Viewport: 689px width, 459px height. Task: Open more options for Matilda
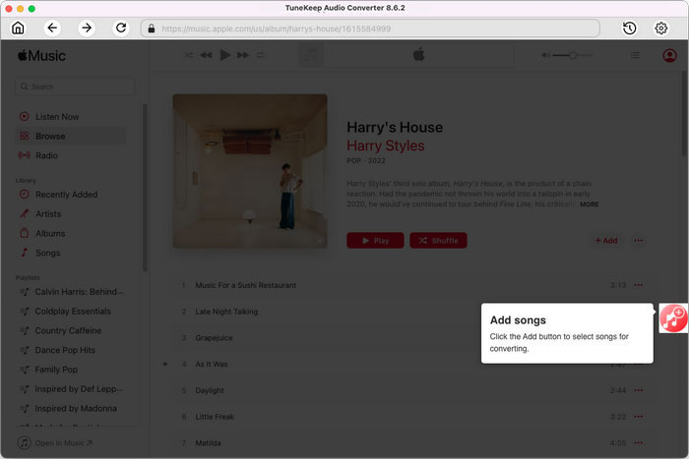[x=638, y=442]
